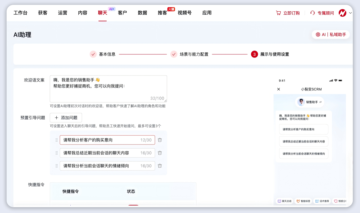
Task: Delete the first preset question using its trash icon
Action: point(160,140)
